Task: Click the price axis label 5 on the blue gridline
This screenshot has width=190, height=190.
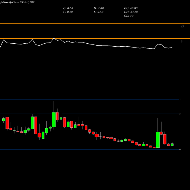Action: [x=180, y=114]
